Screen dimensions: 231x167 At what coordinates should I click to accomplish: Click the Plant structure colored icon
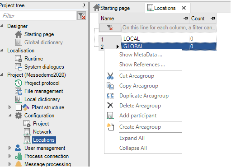26,107
